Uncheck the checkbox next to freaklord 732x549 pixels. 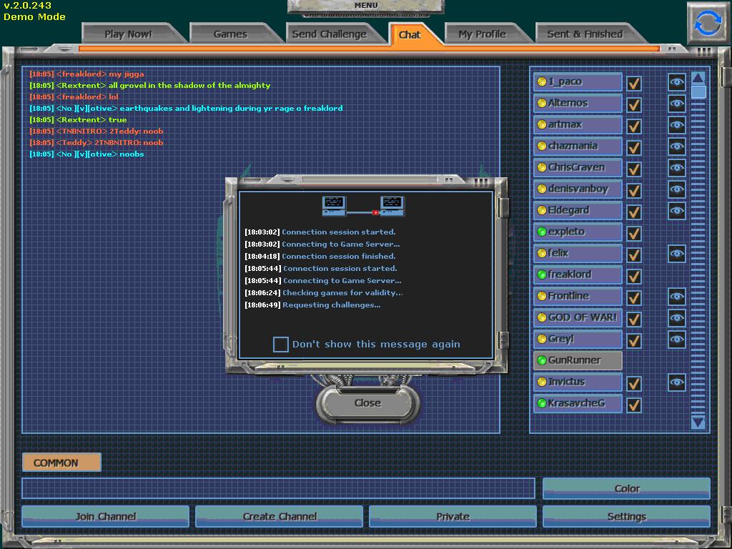(633, 276)
